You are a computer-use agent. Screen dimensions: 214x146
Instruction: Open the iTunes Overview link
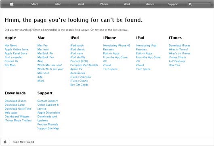pos(81,77)
